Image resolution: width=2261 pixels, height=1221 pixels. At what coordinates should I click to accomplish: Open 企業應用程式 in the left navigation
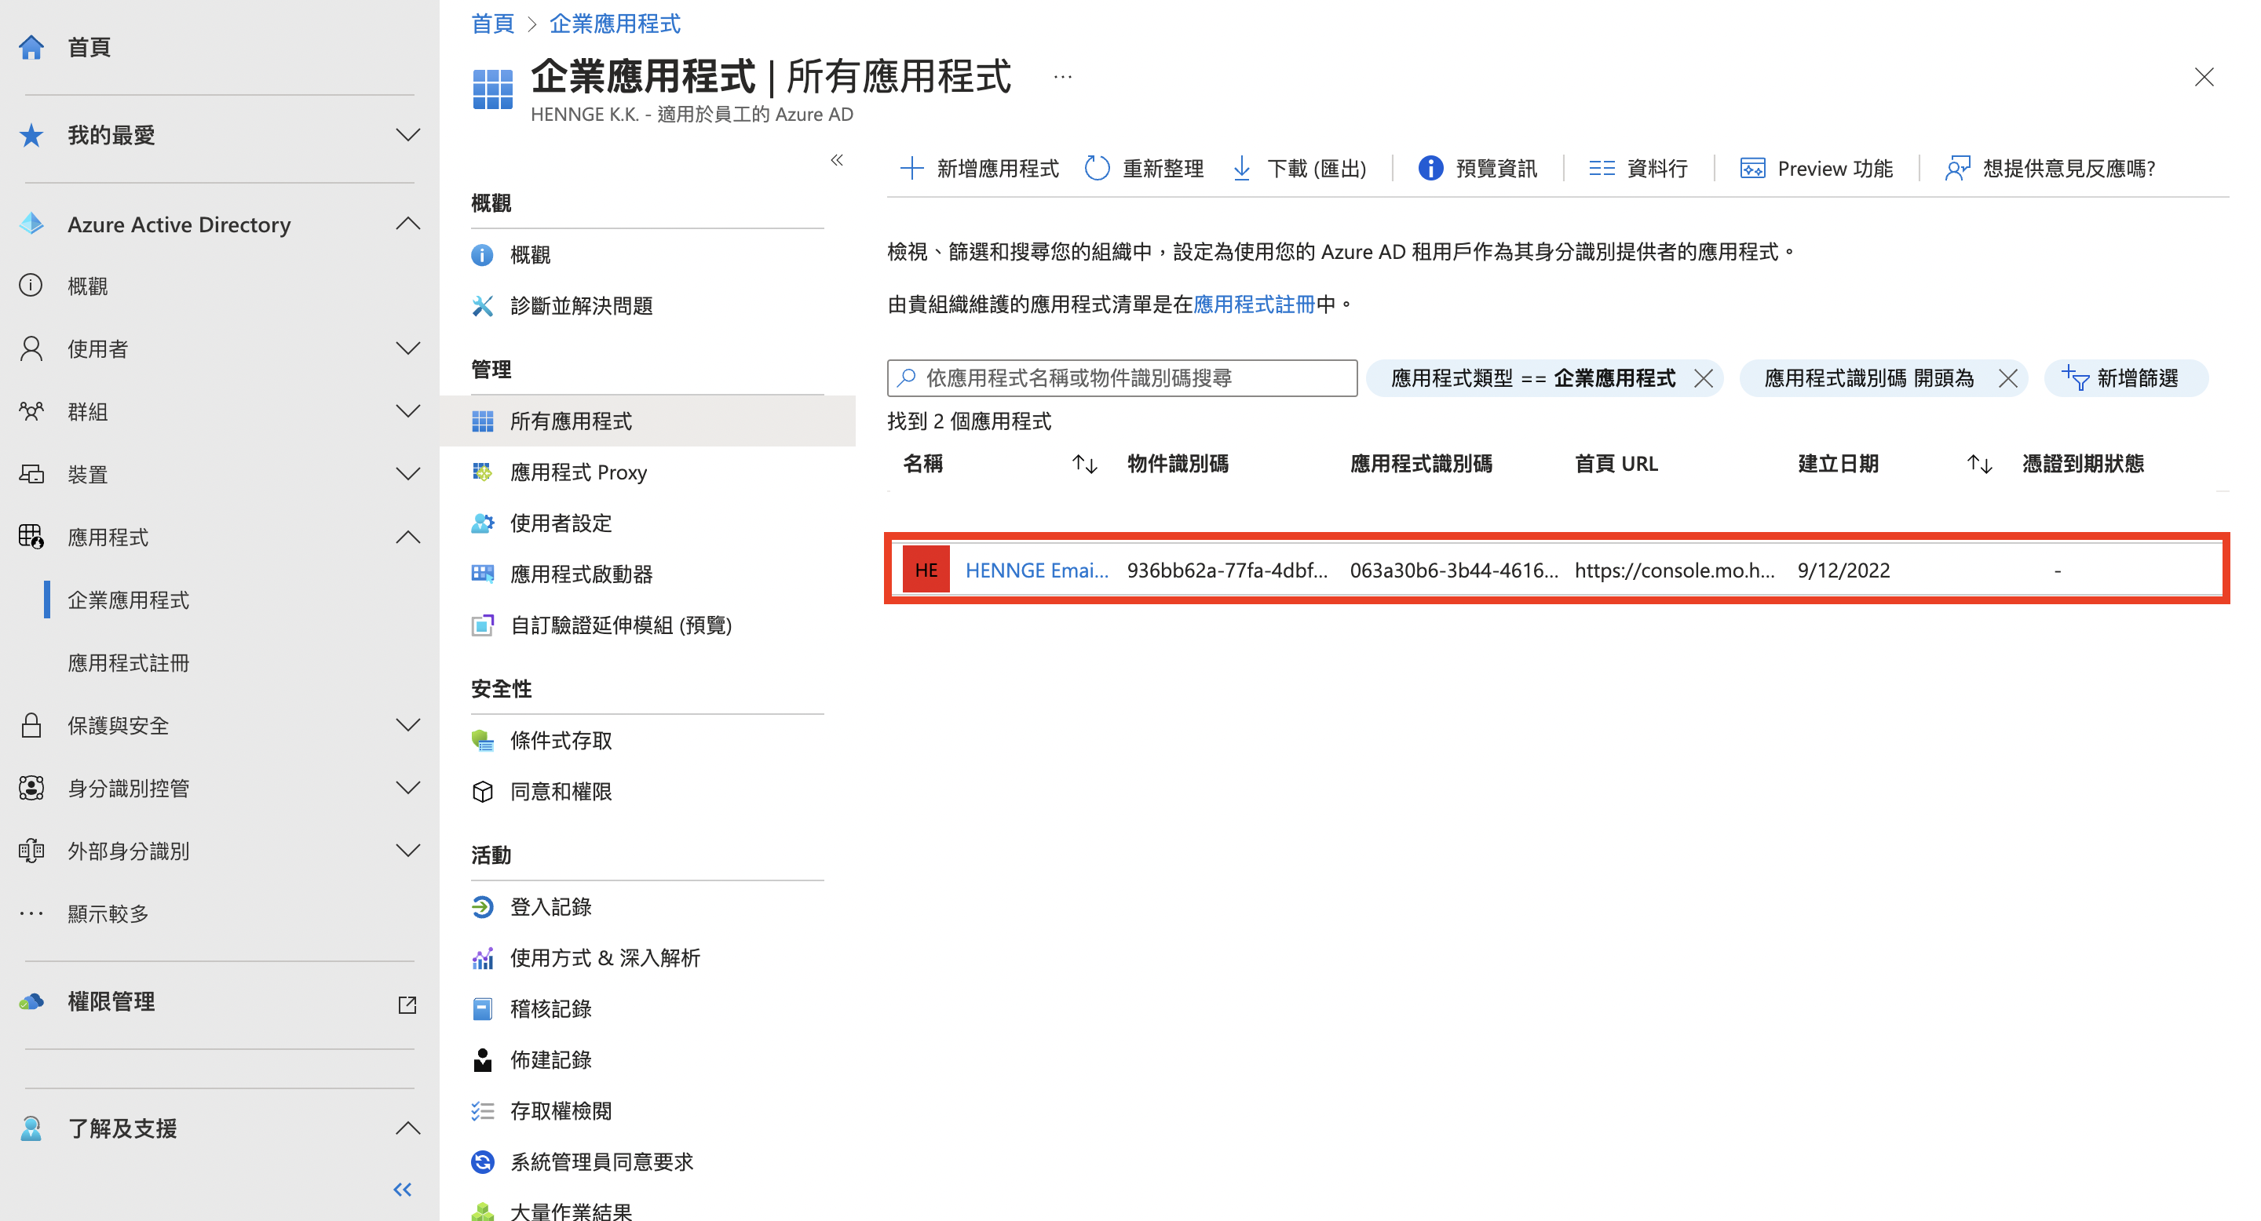click(129, 600)
